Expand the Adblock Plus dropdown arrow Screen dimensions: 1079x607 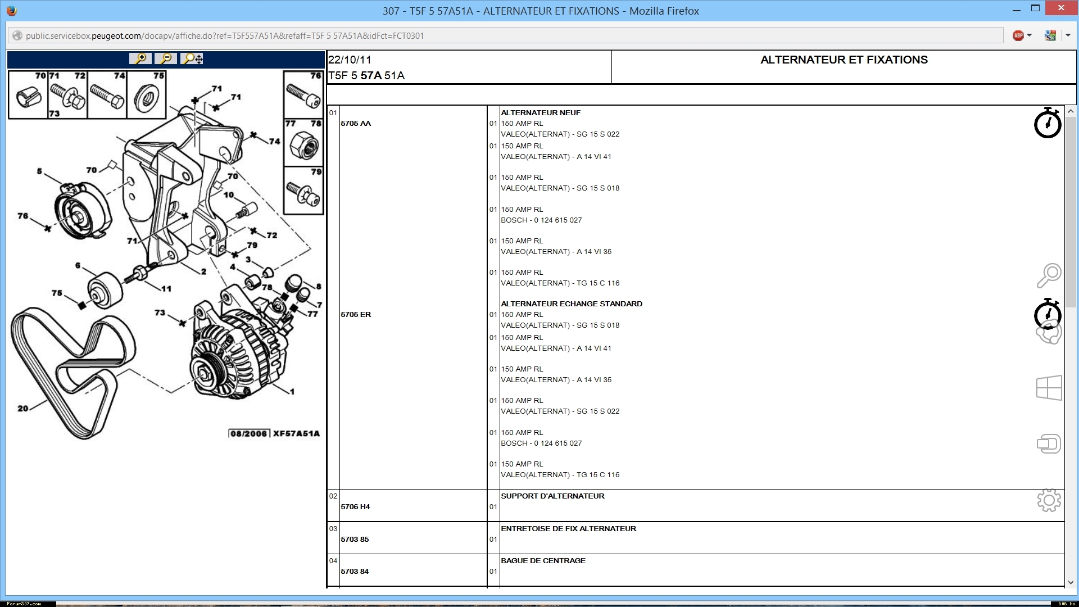click(x=1030, y=35)
